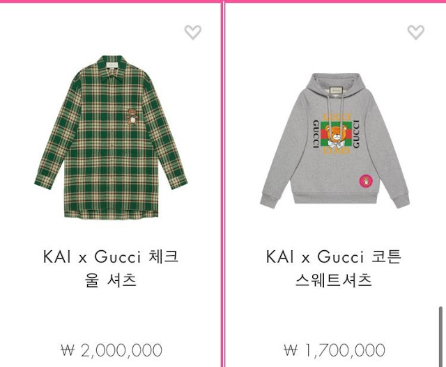Click the pink round patch on hoodie
446x367 pixels.
367,181
